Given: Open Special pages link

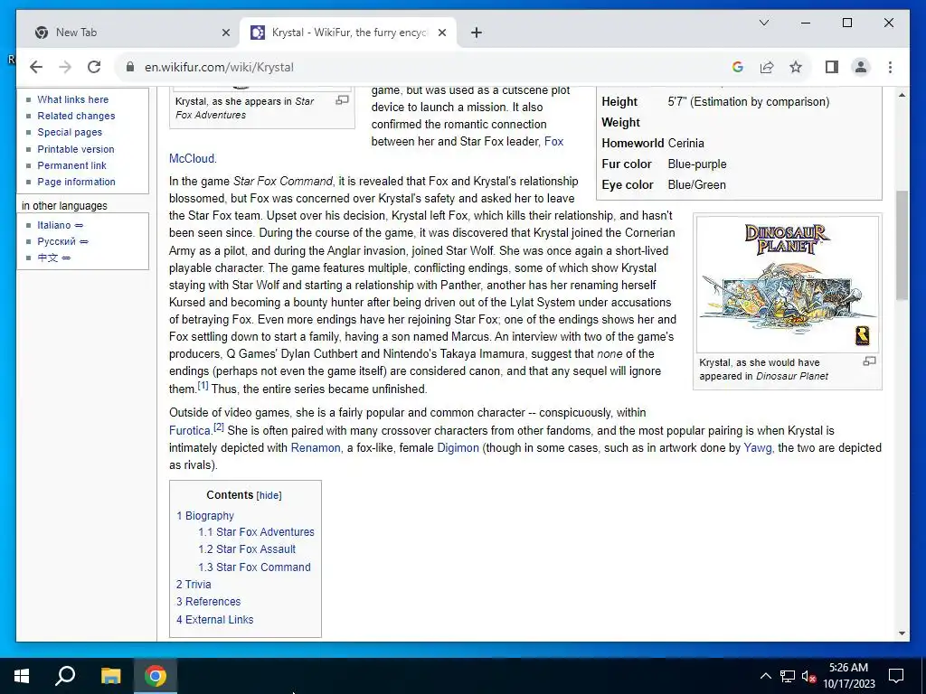Looking at the screenshot, I should (x=70, y=132).
